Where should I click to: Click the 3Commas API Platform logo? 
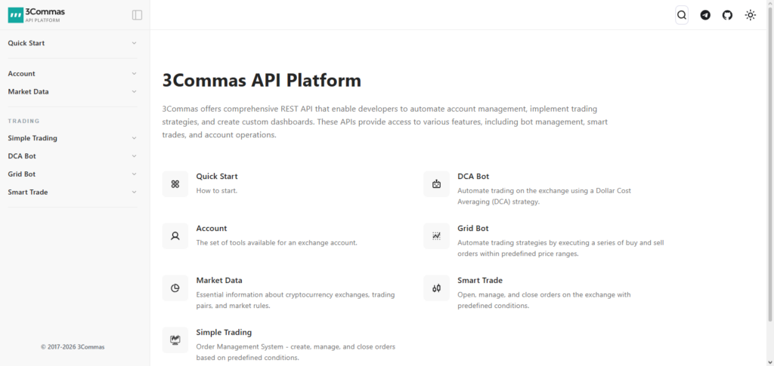[x=36, y=15]
